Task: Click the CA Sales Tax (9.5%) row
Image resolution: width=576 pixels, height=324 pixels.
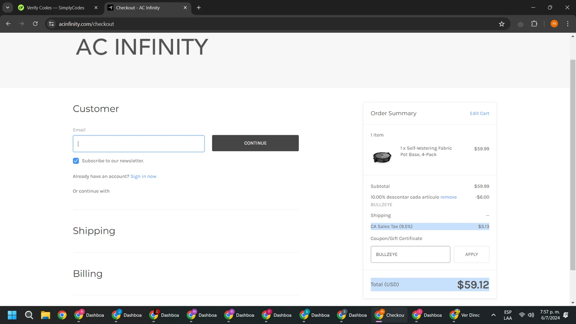Action: pos(430,226)
